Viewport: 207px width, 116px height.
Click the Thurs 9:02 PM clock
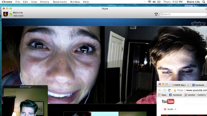173,2
